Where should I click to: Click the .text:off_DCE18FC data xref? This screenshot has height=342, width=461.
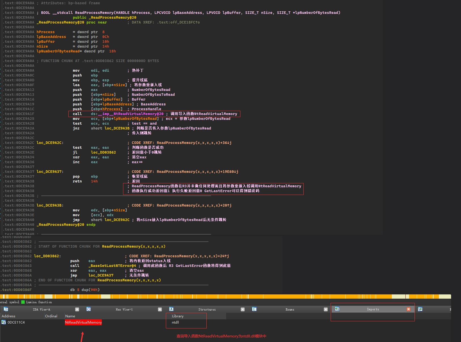[178, 22]
